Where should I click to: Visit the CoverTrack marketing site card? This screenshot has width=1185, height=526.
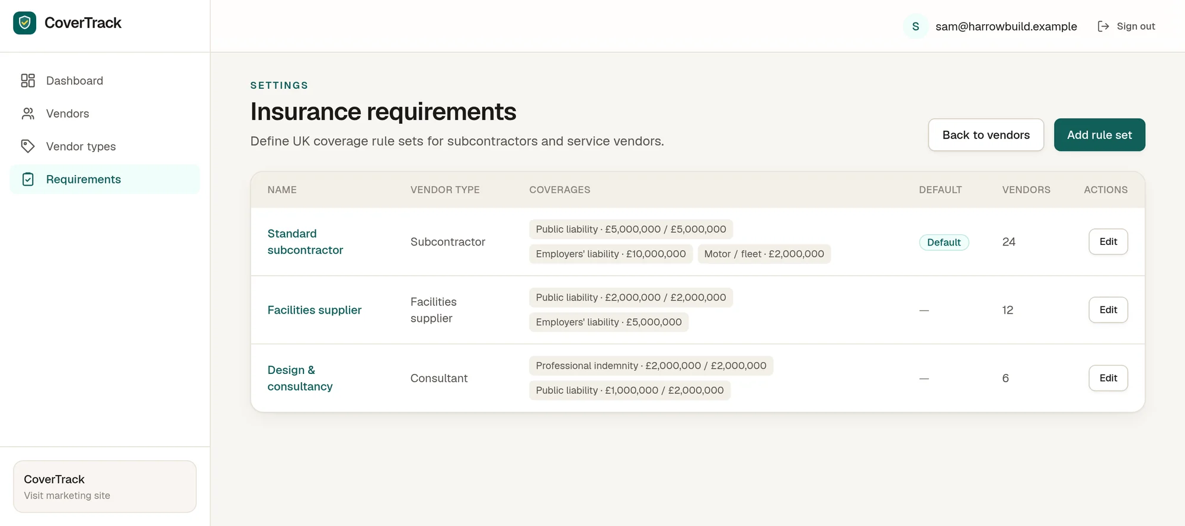point(105,486)
